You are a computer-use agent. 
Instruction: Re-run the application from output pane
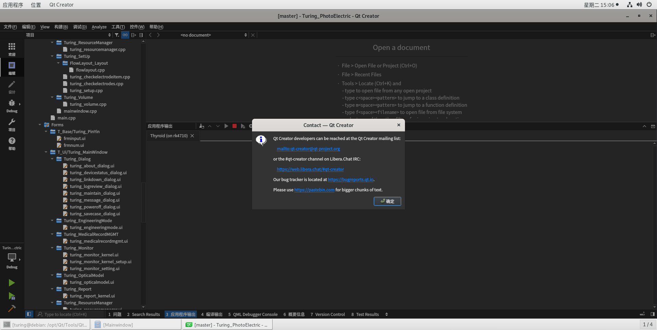coord(226,126)
